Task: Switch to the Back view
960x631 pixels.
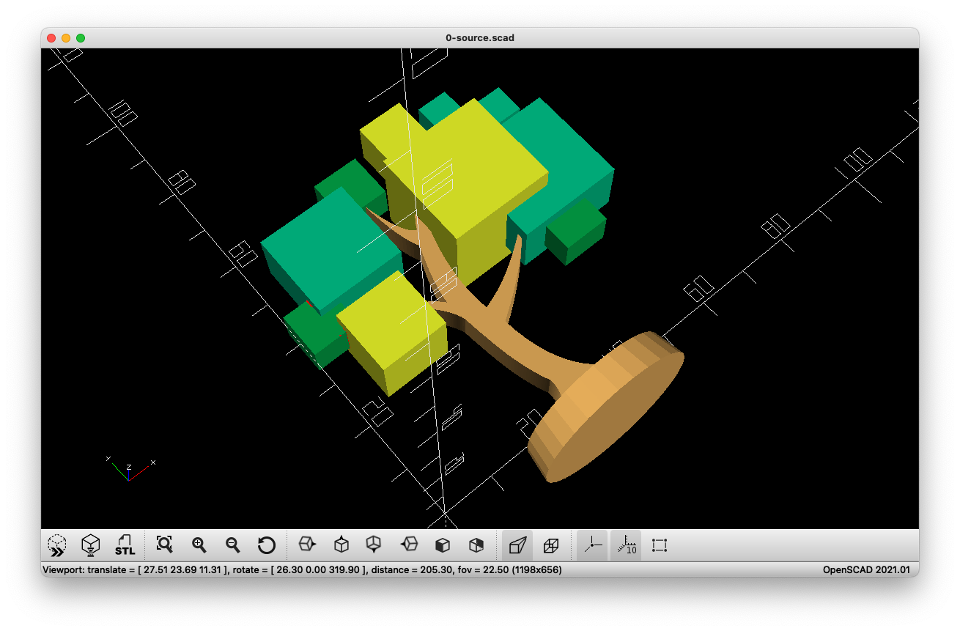Action: click(476, 545)
